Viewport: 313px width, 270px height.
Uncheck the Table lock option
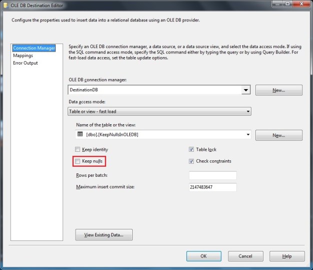click(x=191, y=150)
